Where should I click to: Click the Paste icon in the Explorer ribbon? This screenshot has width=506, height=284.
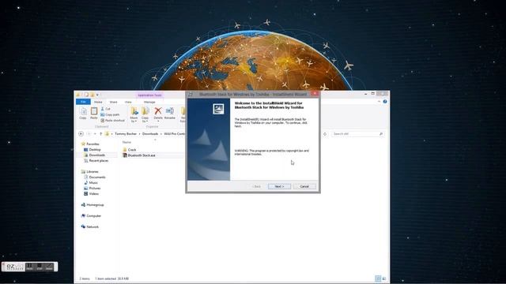pos(93,114)
